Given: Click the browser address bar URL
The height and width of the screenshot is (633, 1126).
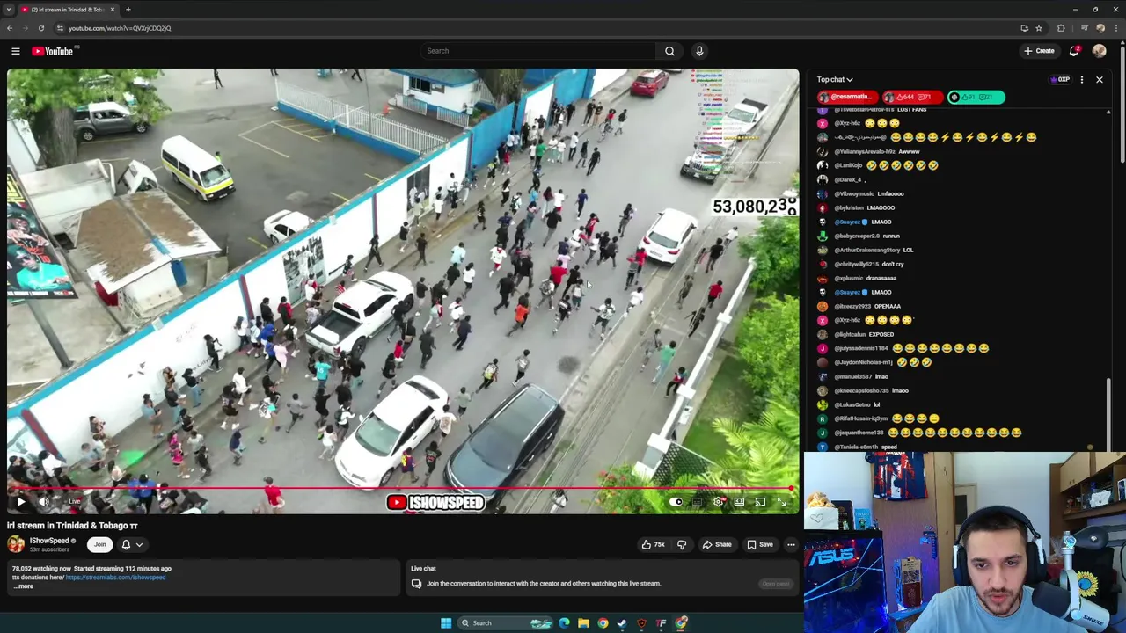Looking at the screenshot, I should click(x=120, y=28).
